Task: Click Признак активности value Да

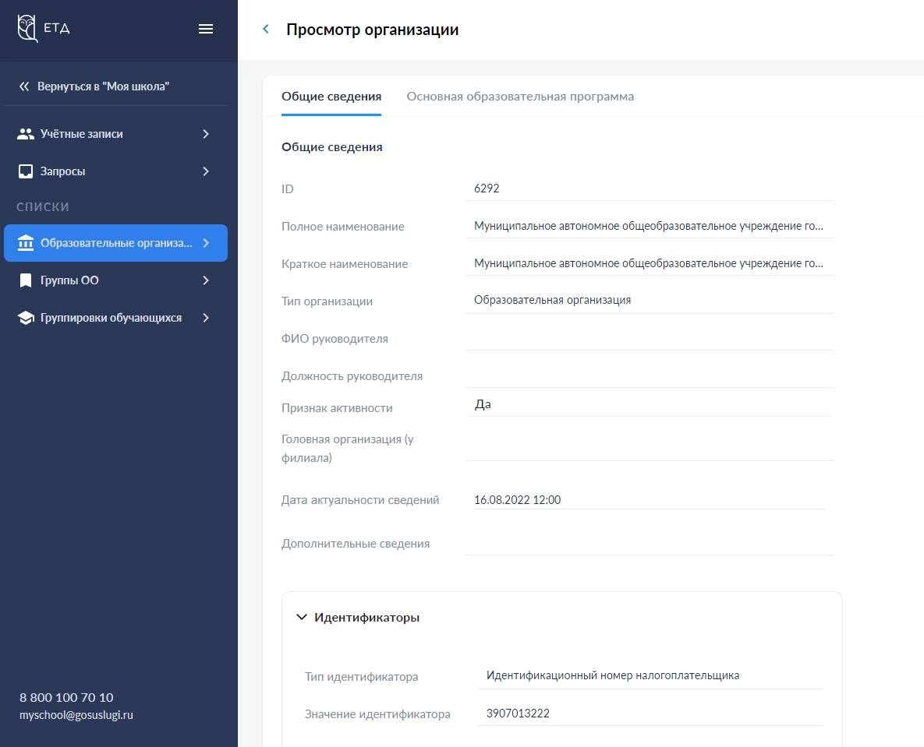Action: pos(483,404)
